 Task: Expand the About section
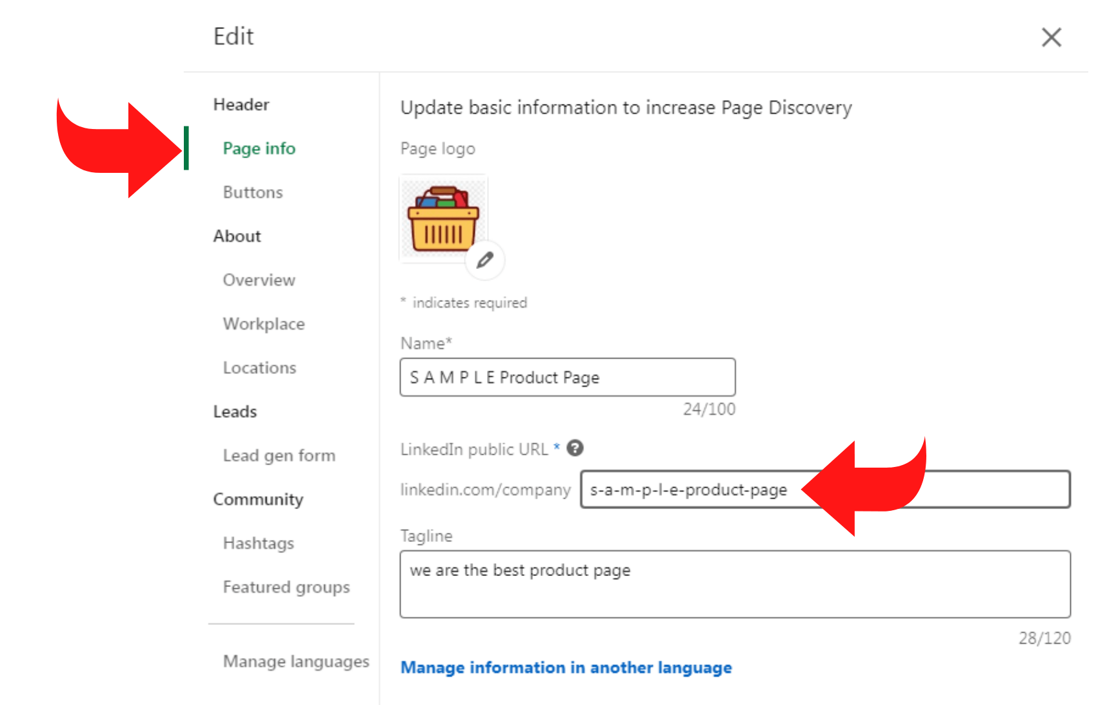[x=237, y=236]
